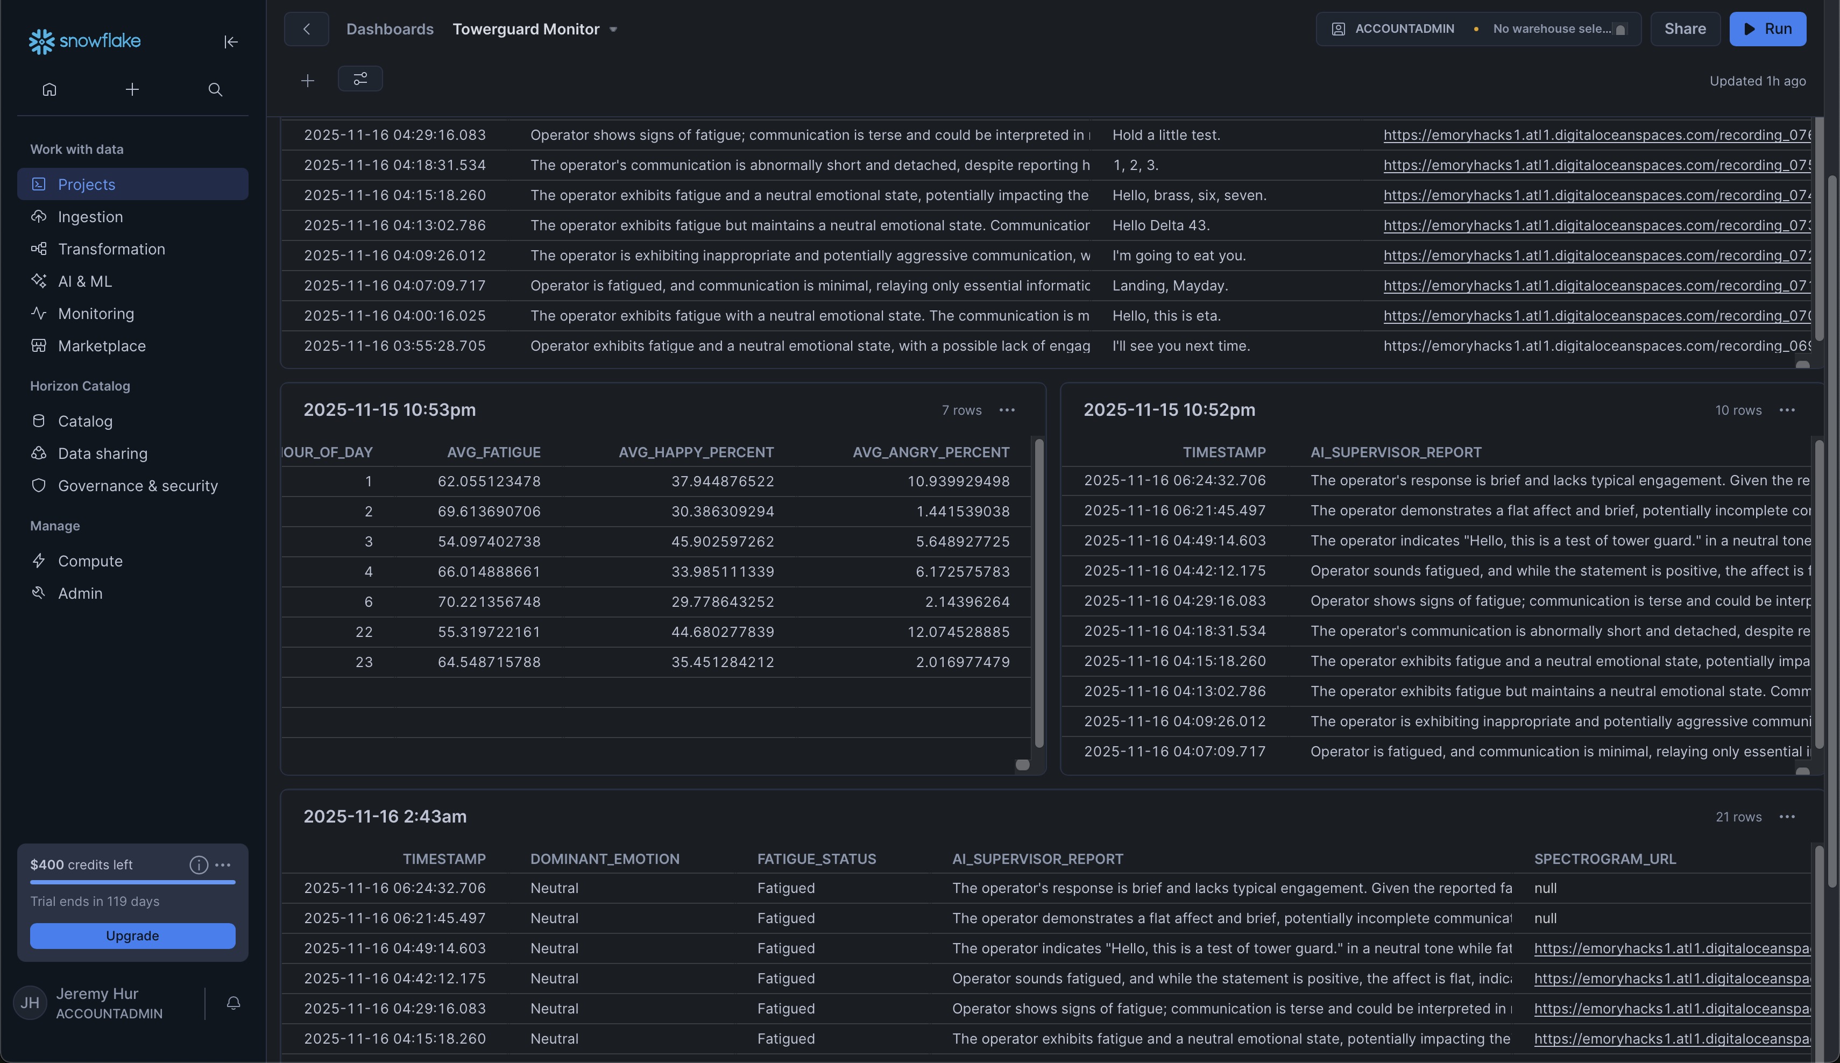Open the sidebar search icon

(x=215, y=89)
